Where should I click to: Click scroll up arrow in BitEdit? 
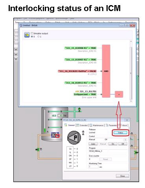point(131,41)
